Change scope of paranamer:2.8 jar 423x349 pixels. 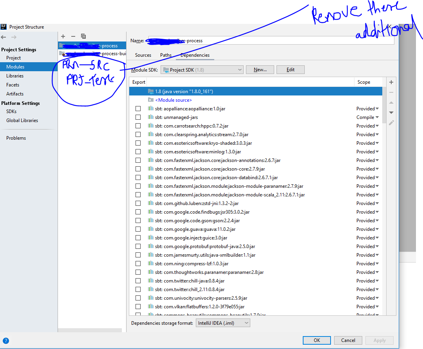(x=367, y=272)
